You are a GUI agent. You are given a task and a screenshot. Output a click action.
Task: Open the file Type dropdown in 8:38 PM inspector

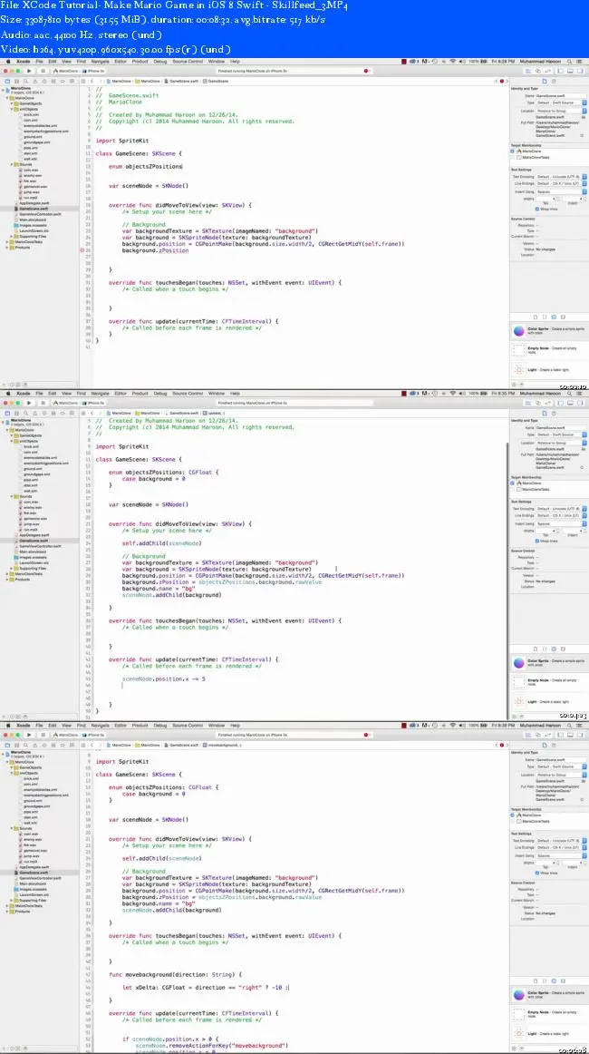[x=560, y=767]
